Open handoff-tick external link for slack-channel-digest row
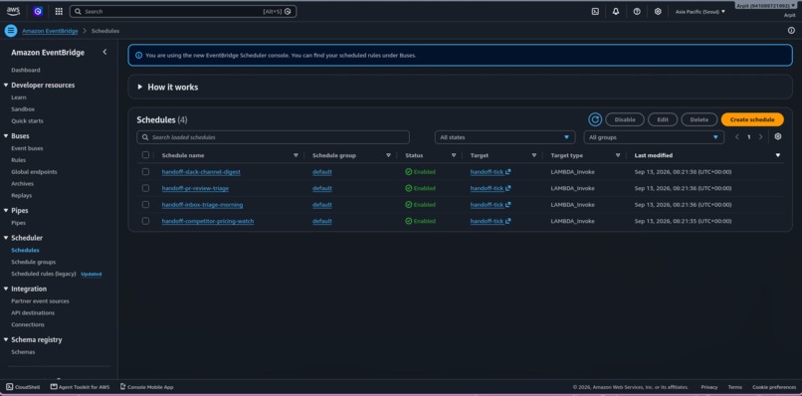Screen dimensions: 802x396 tap(490, 172)
